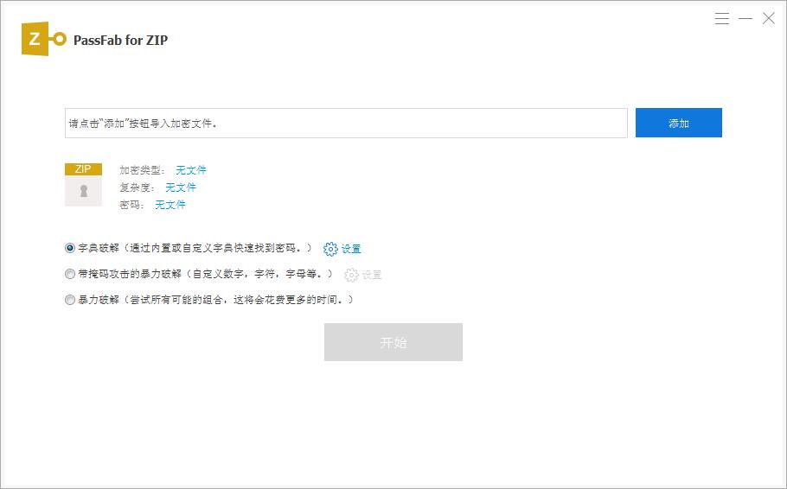Click the 密码 label
The image size is (787, 489).
132,205
